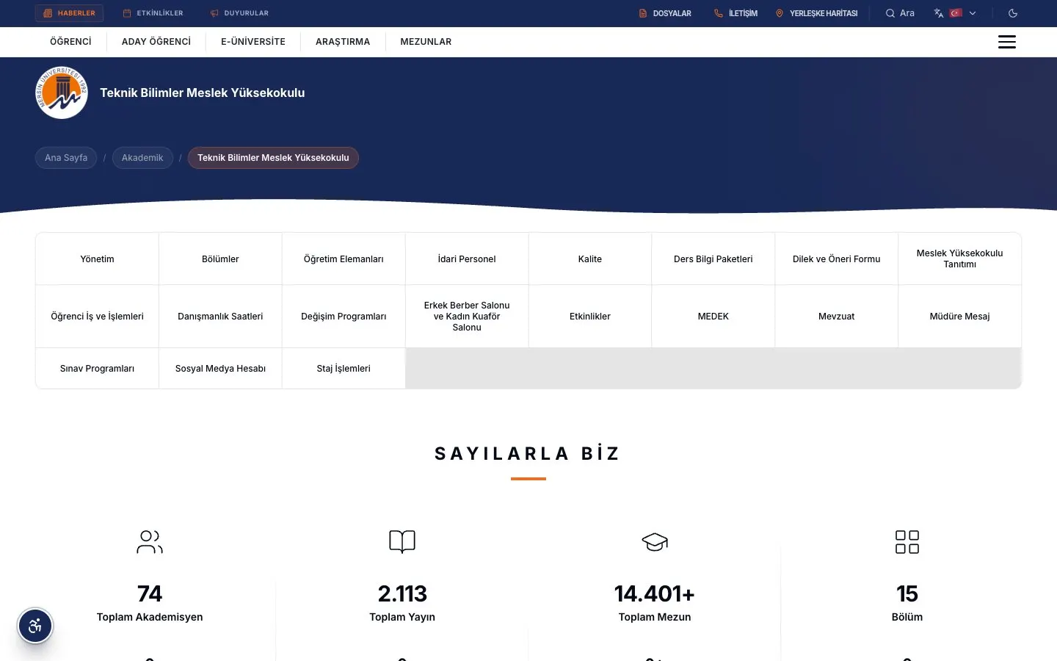Click the megaphone icon by Duyurular
This screenshot has height=661, width=1057.
214,13
